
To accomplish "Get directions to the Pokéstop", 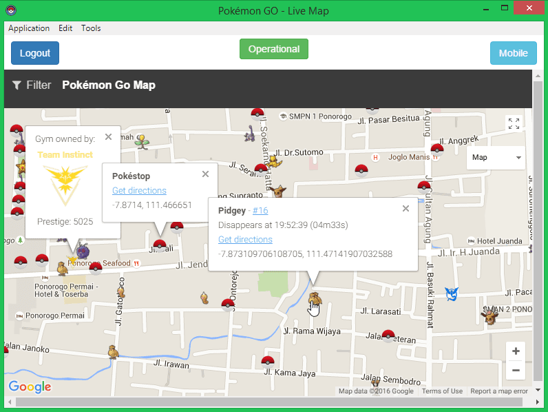I will [139, 191].
